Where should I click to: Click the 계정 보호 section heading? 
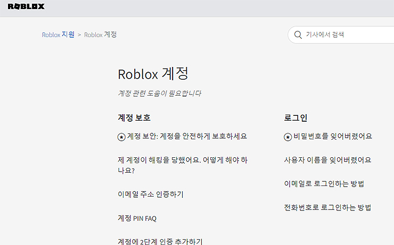tap(134, 118)
